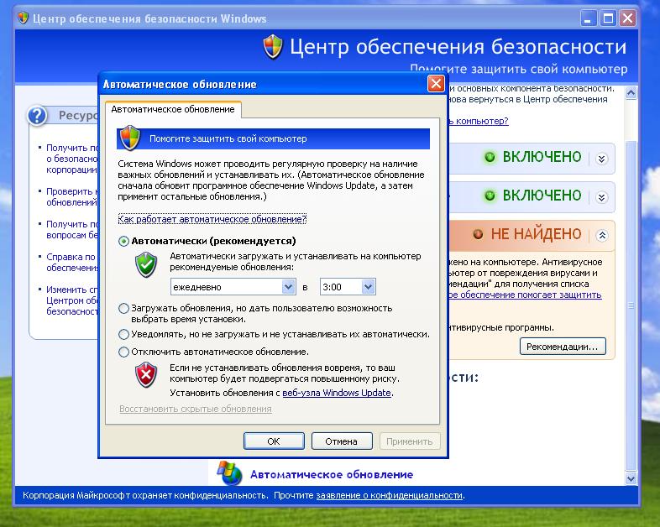Click the title bar shield icon
The image size is (660, 527).
23,18
